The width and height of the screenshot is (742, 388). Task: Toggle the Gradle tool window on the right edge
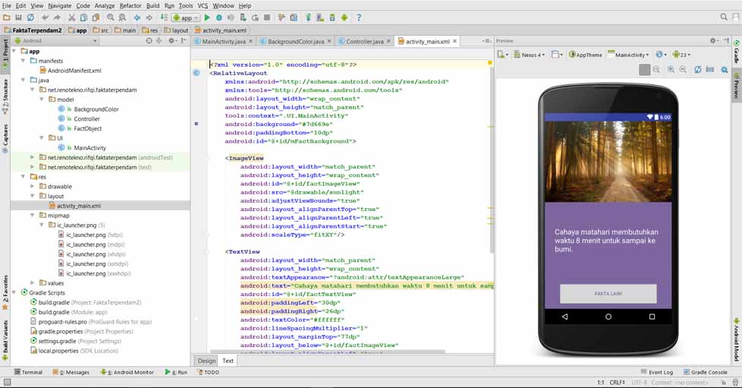pos(736,53)
